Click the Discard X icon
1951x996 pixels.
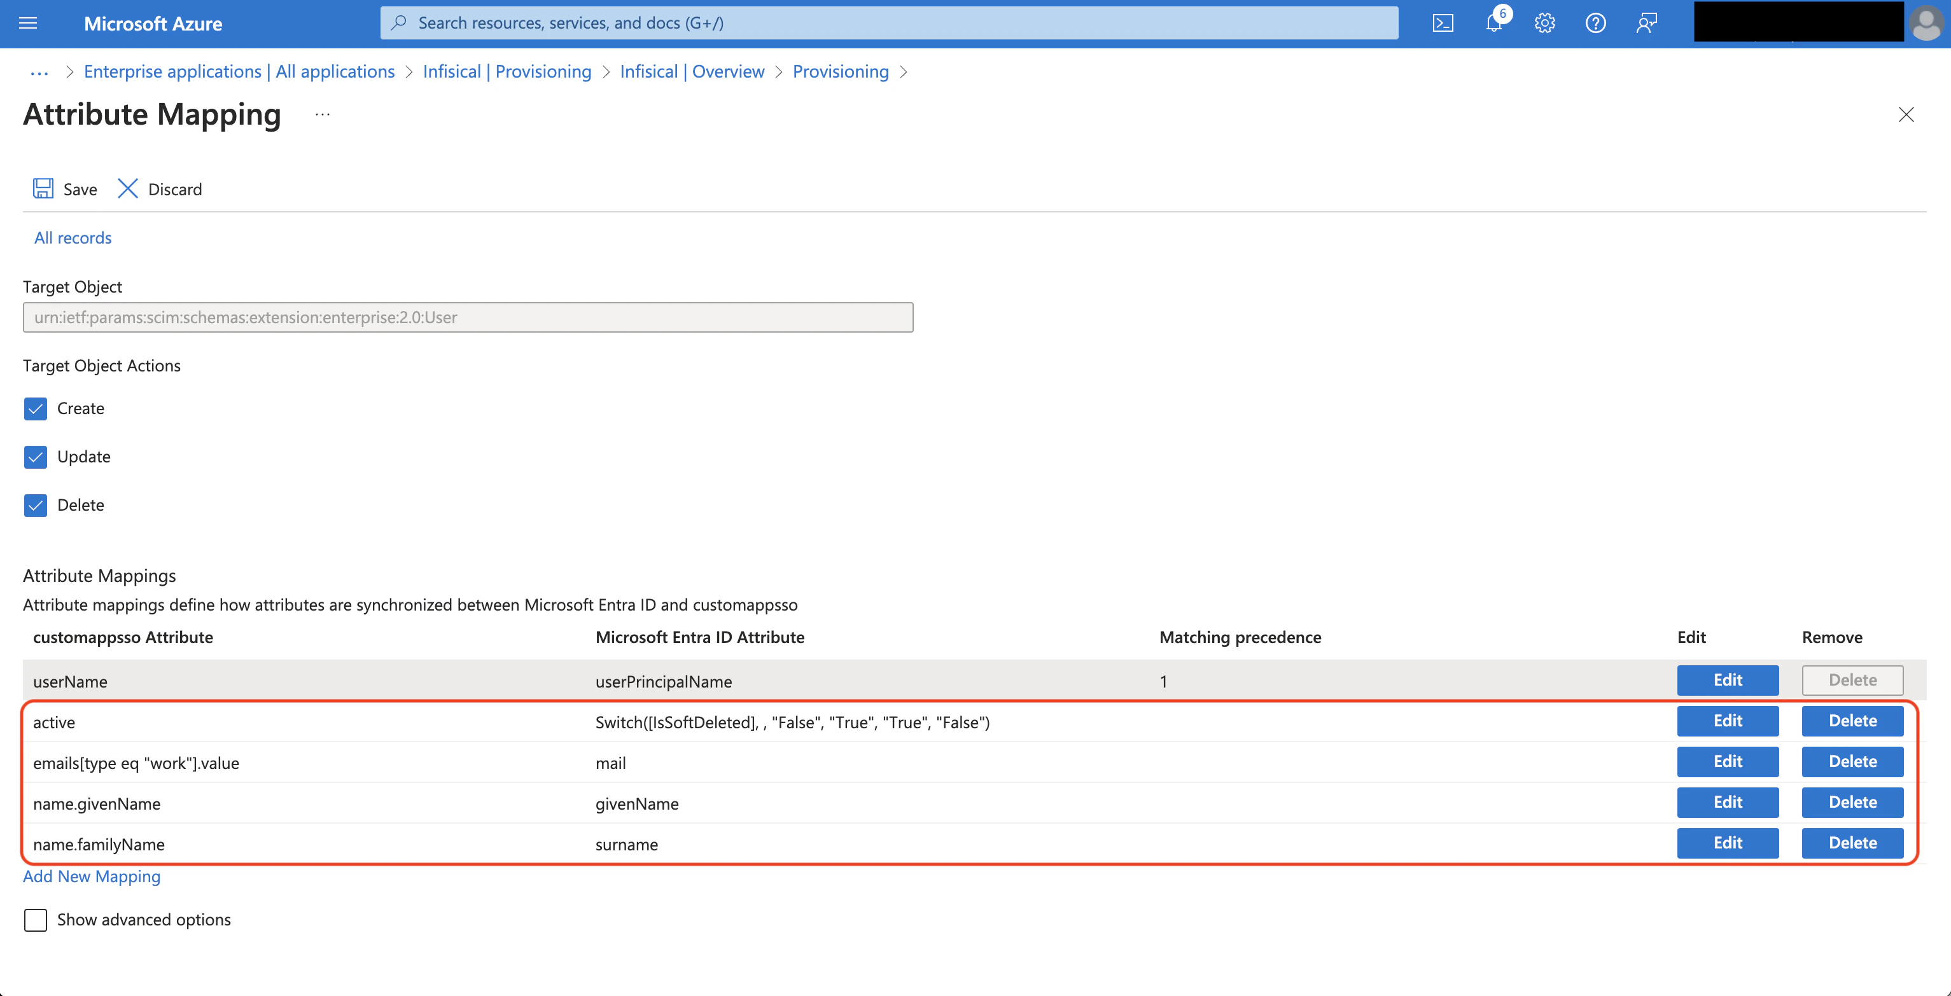pyautogui.click(x=127, y=188)
